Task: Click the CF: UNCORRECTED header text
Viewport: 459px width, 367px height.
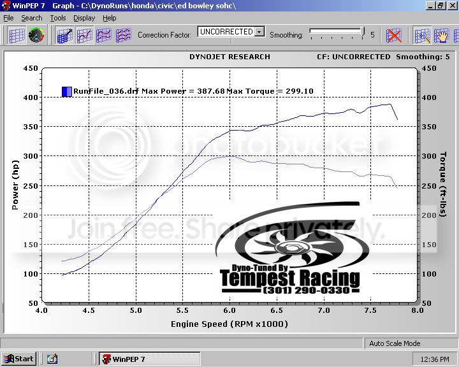Action: pyautogui.click(x=354, y=57)
